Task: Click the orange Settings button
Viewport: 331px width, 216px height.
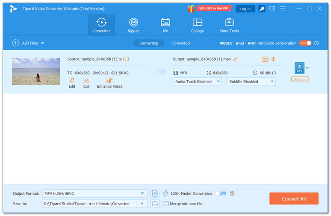Action: (x=300, y=79)
